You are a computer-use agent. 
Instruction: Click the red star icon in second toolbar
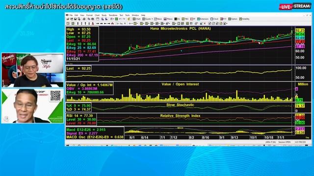(x=112, y=23)
